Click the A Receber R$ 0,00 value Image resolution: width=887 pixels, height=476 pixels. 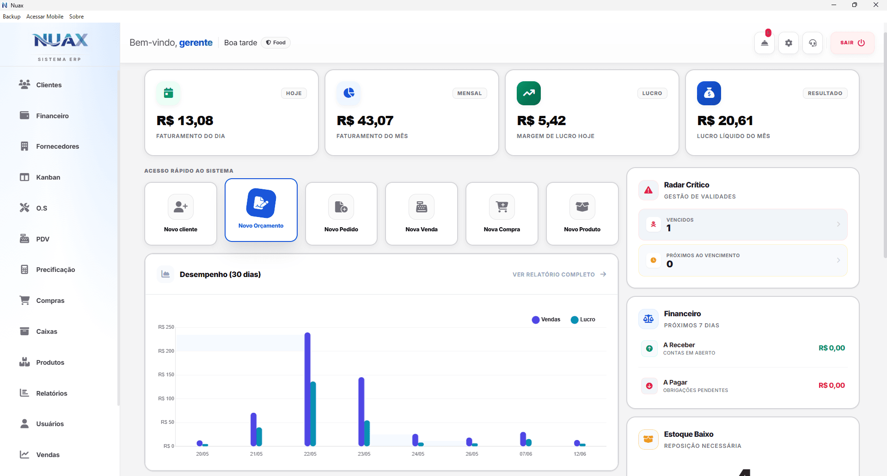pos(832,348)
